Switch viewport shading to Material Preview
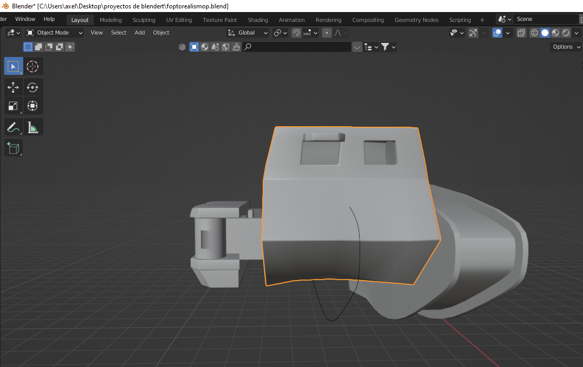This screenshot has height=367, width=583. tap(556, 32)
